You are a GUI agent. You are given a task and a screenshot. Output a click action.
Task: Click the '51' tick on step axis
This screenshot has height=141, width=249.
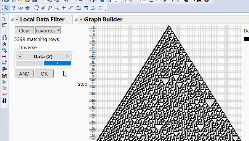coord(93,83)
